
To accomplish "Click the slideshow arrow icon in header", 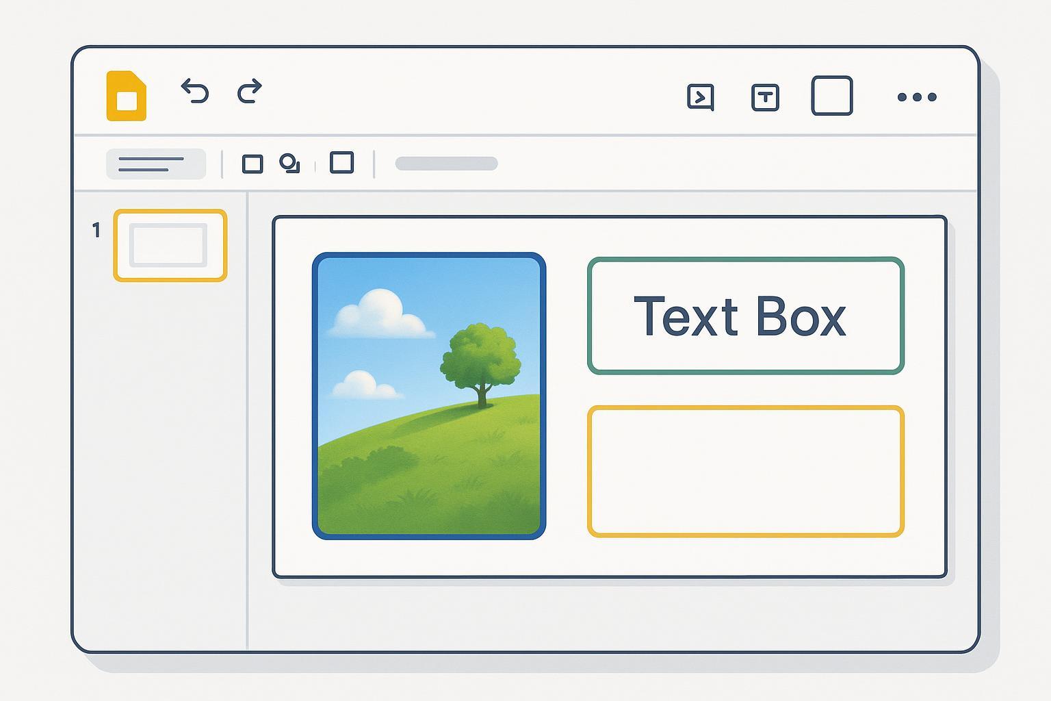I will tap(700, 97).
